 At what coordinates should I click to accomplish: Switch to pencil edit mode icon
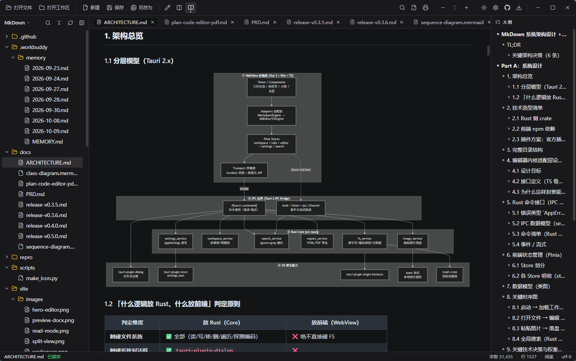(167, 8)
